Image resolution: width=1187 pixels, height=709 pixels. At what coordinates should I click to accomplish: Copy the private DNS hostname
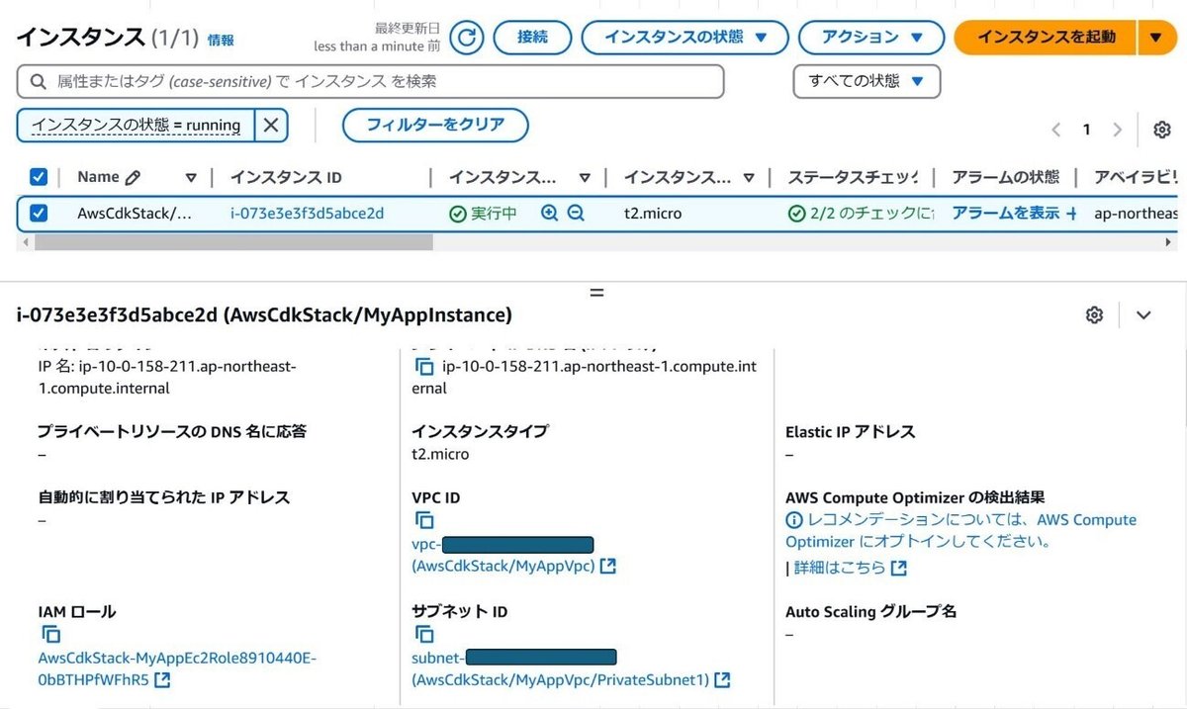coord(424,366)
